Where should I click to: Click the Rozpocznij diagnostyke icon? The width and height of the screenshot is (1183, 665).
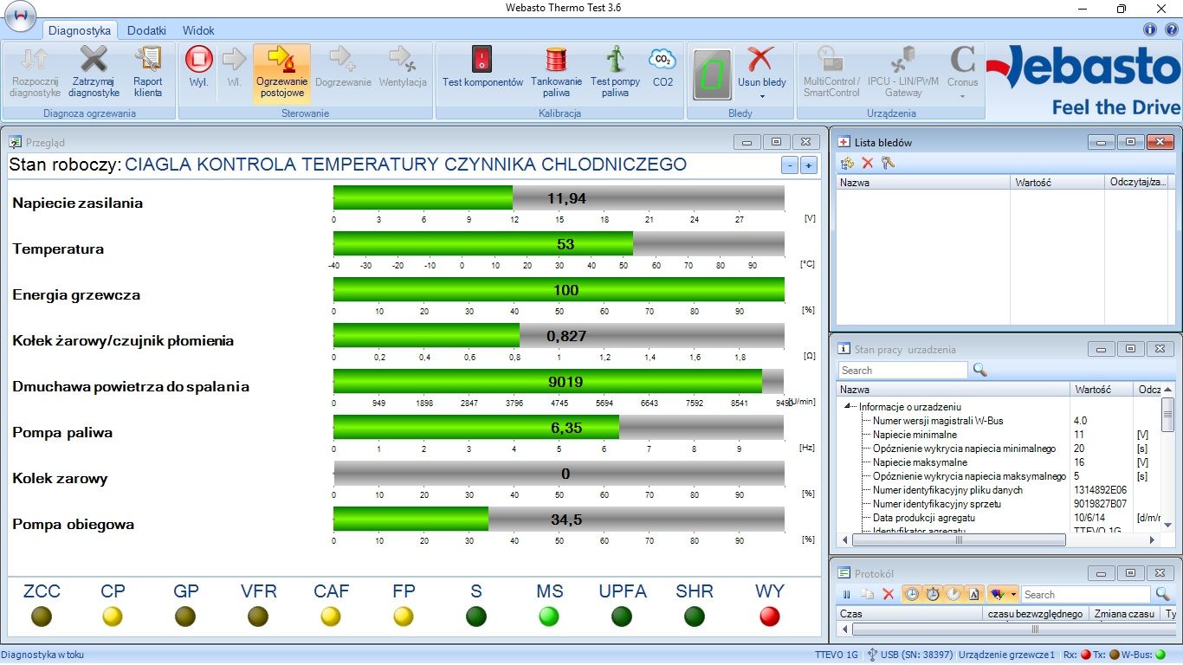(35, 59)
